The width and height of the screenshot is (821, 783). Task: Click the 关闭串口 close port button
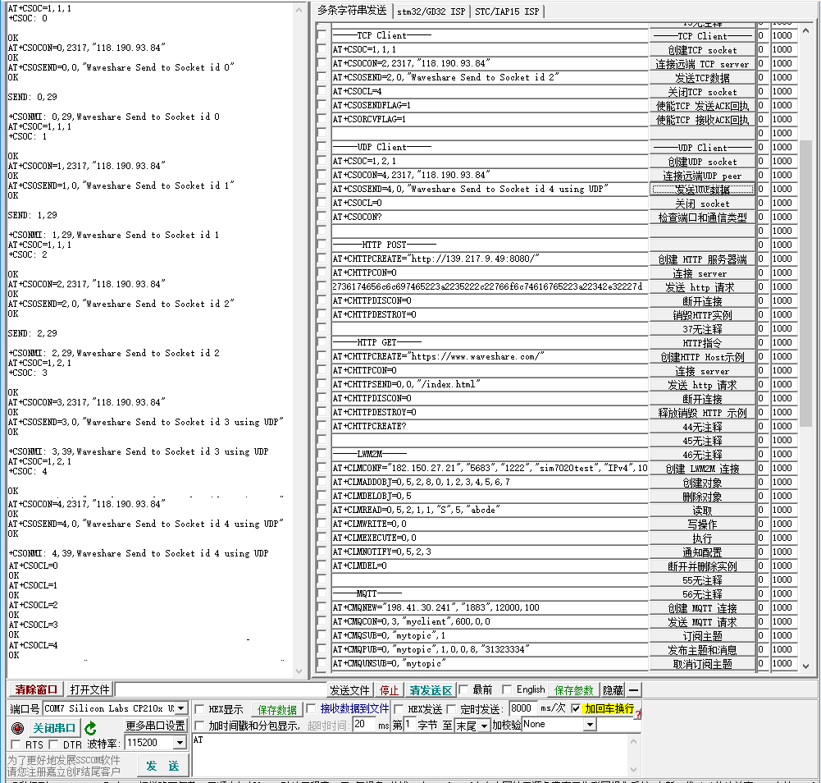pos(53,728)
